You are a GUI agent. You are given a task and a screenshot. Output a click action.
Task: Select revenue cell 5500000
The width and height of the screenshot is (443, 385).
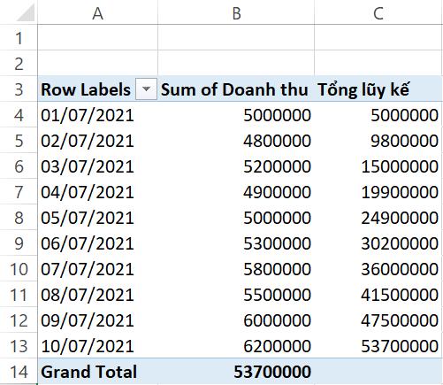pyautogui.click(x=236, y=295)
